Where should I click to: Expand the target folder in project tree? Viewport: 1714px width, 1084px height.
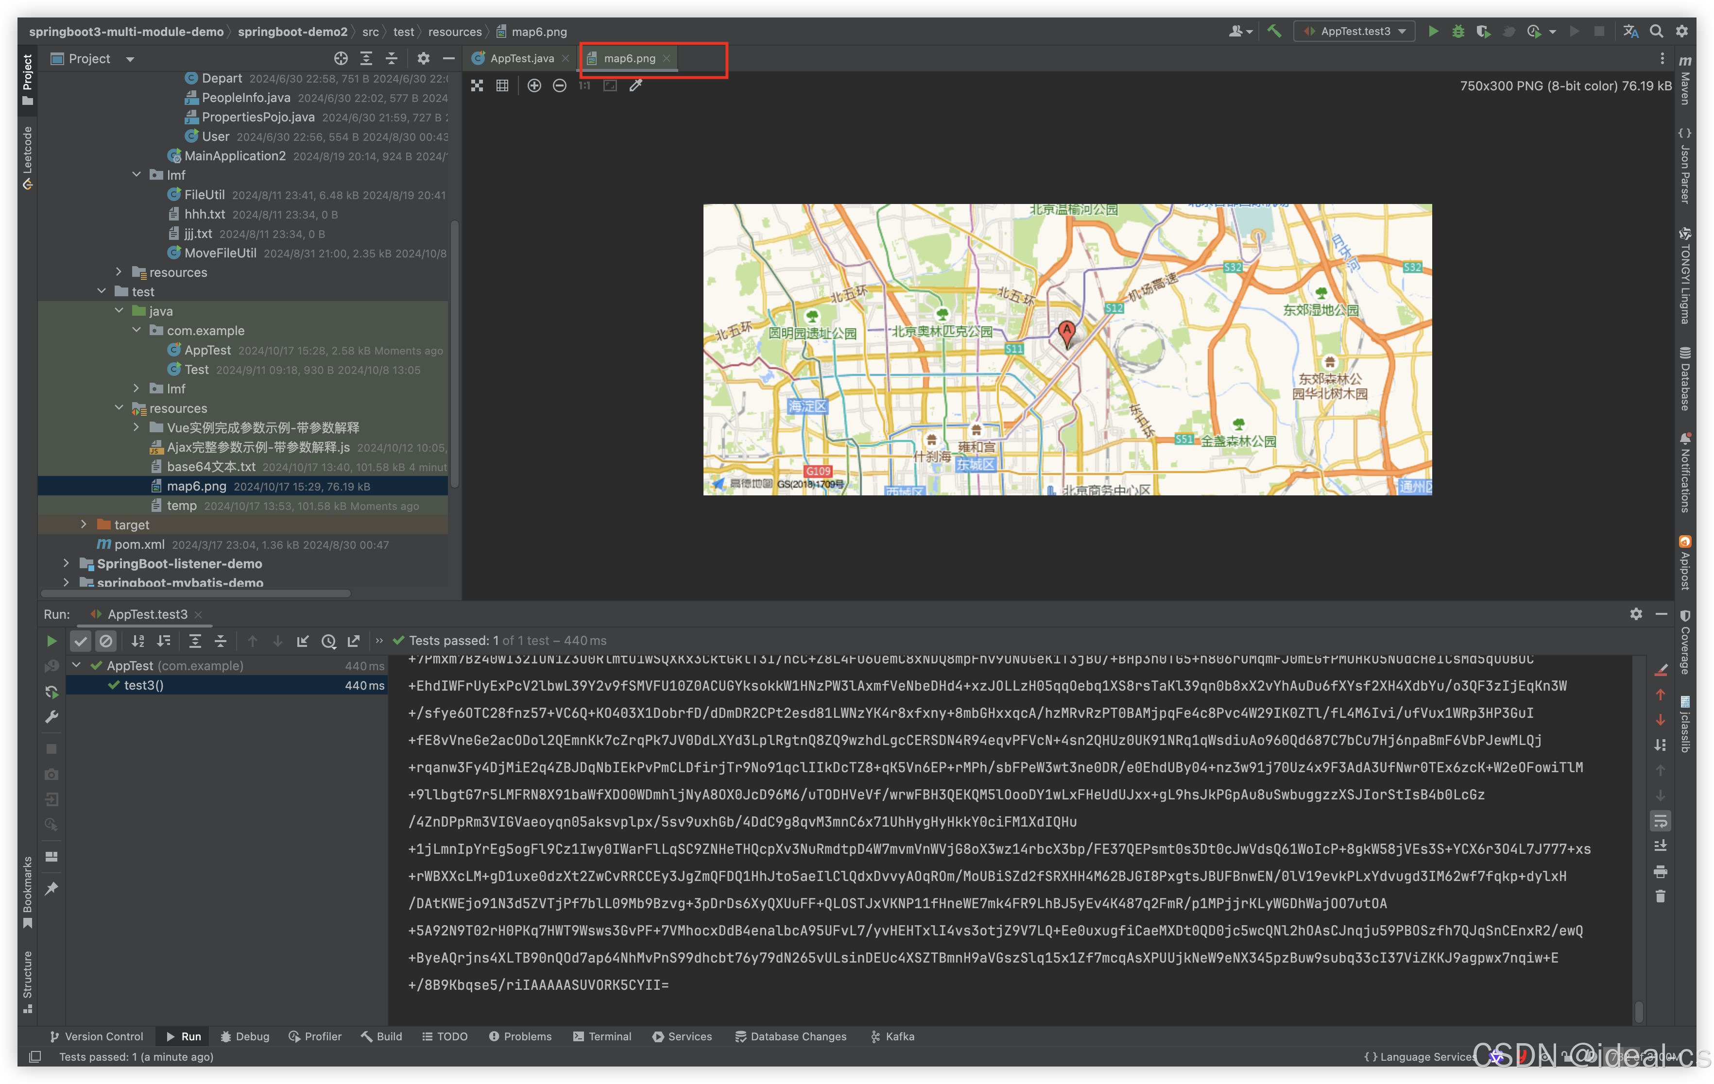84,525
